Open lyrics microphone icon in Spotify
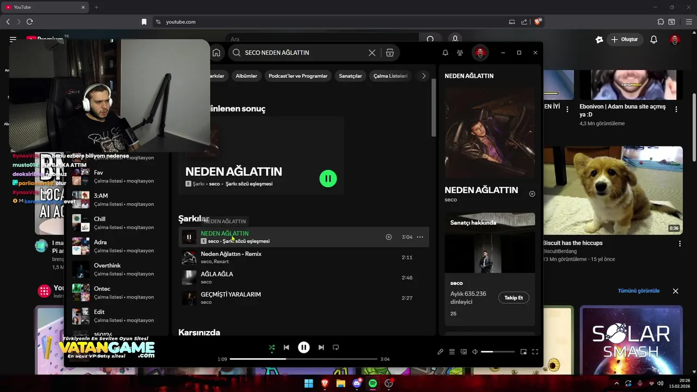697x392 pixels. click(440, 352)
